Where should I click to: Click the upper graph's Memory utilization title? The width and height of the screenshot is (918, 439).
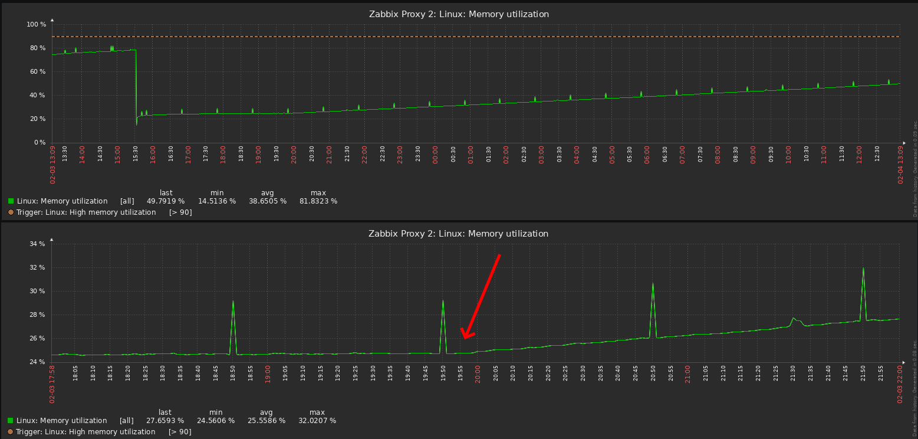(458, 14)
